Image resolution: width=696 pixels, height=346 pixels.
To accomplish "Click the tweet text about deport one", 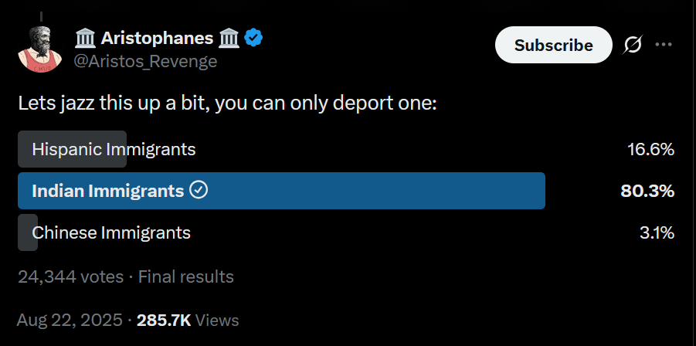I will pyautogui.click(x=228, y=103).
